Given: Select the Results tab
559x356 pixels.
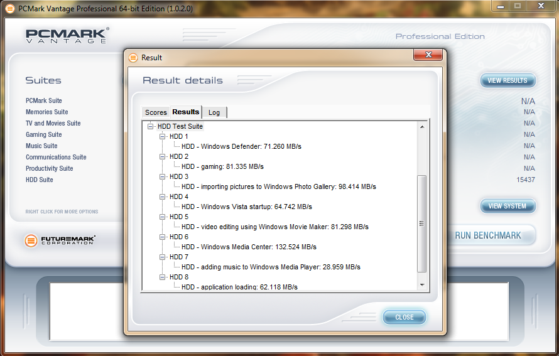Looking at the screenshot, I should (x=185, y=112).
